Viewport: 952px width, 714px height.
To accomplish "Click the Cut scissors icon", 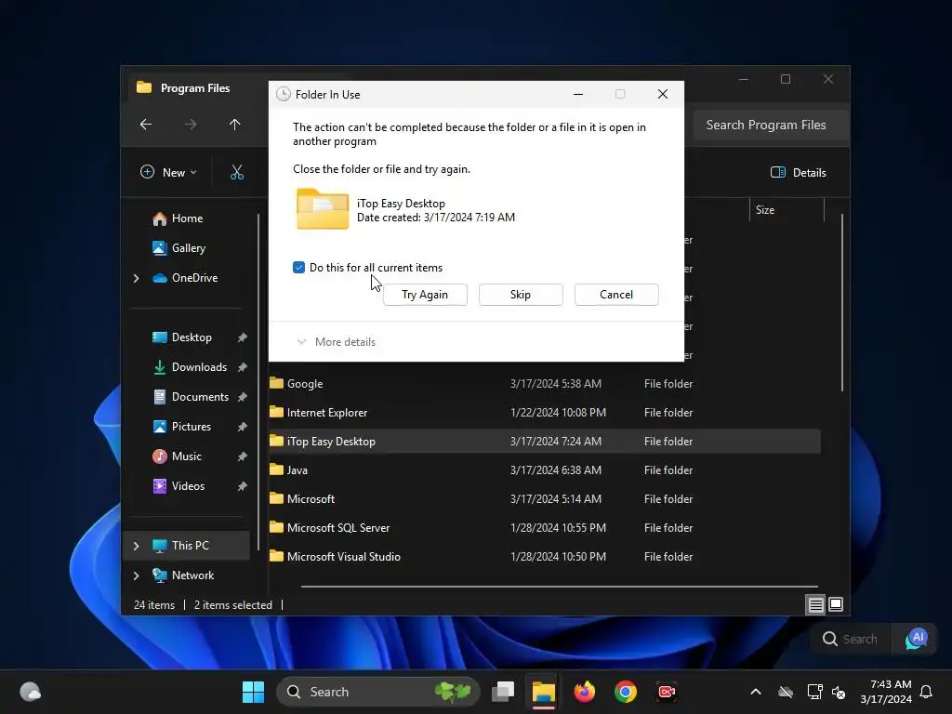I will point(237,172).
